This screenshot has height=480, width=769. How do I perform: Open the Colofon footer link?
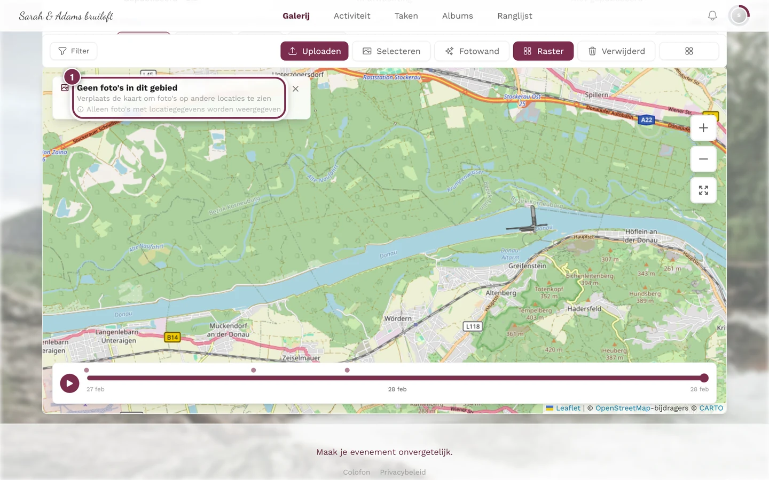357,473
